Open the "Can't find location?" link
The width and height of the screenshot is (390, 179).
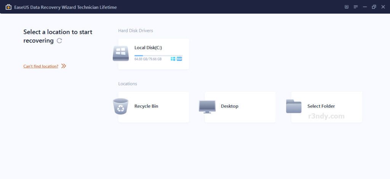41,66
